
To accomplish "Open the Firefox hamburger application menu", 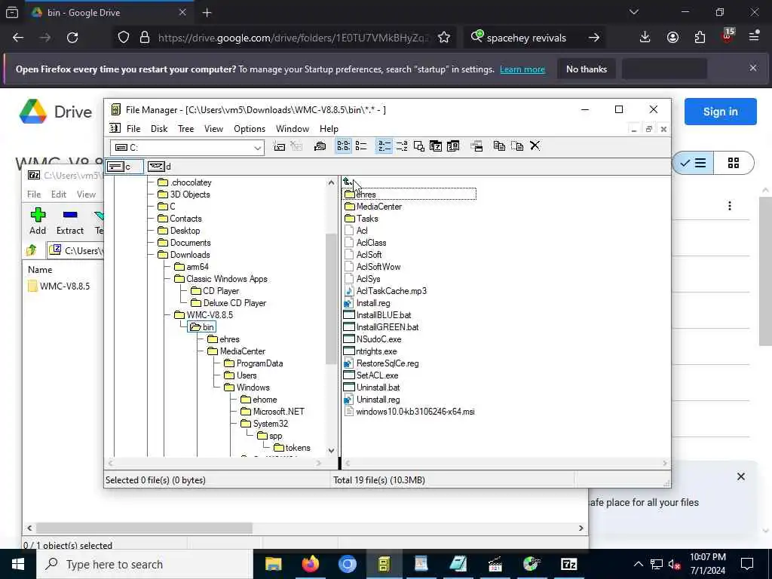I will point(754,38).
